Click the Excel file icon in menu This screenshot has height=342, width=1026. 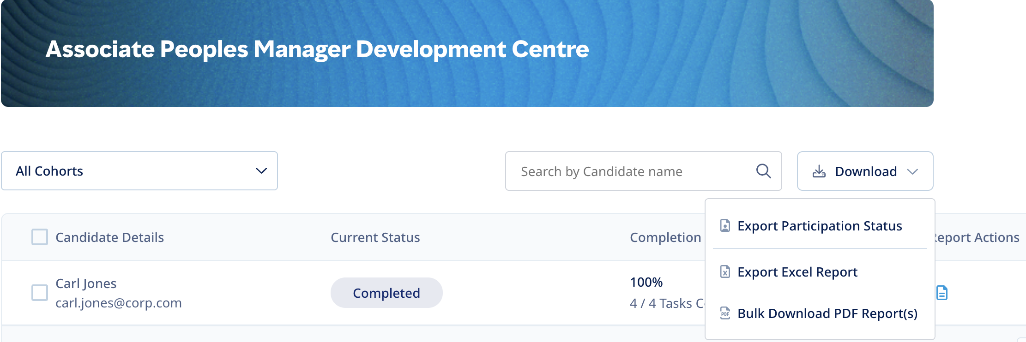pyautogui.click(x=725, y=272)
